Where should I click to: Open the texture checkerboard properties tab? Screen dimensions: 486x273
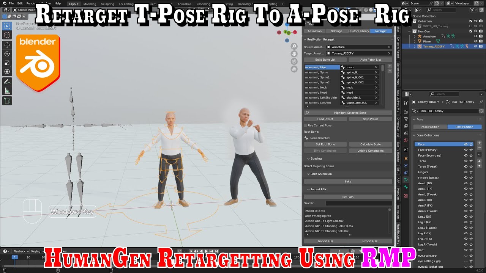tap(406, 196)
